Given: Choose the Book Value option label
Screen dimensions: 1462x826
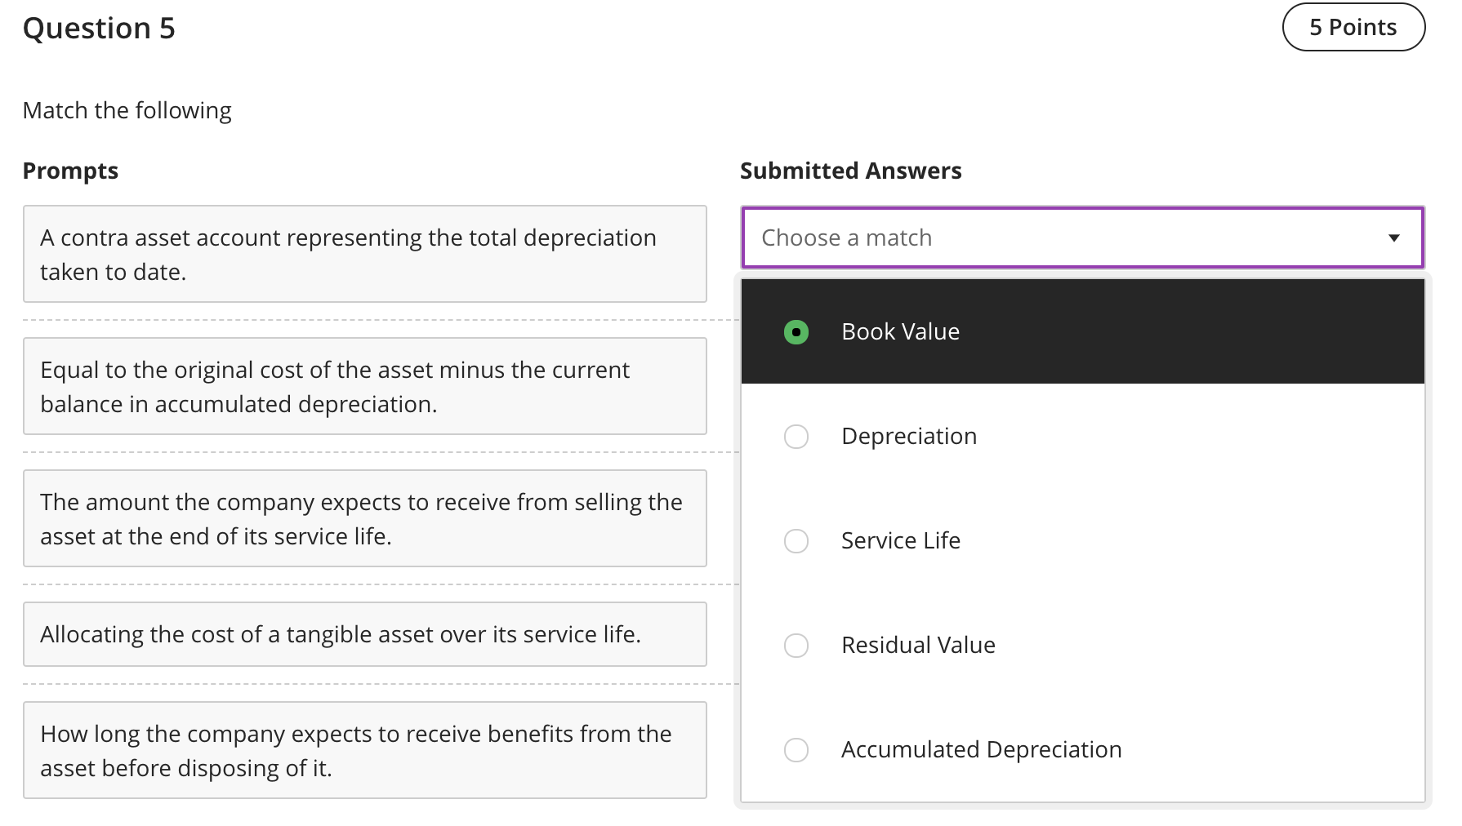Looking at the screenshot, I should 900,332.
